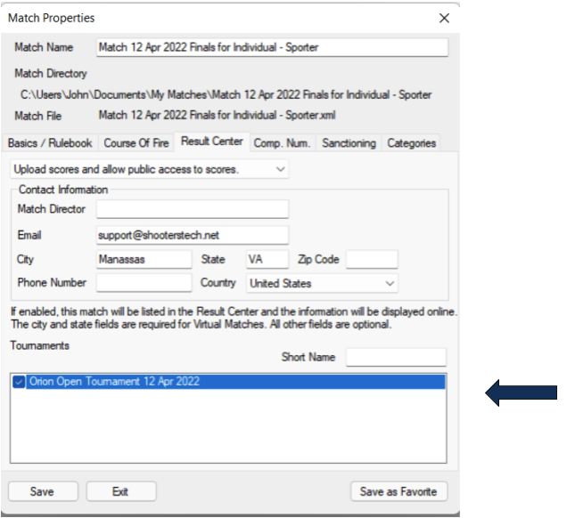Close the Match Properties dialog

pos(444,18)
